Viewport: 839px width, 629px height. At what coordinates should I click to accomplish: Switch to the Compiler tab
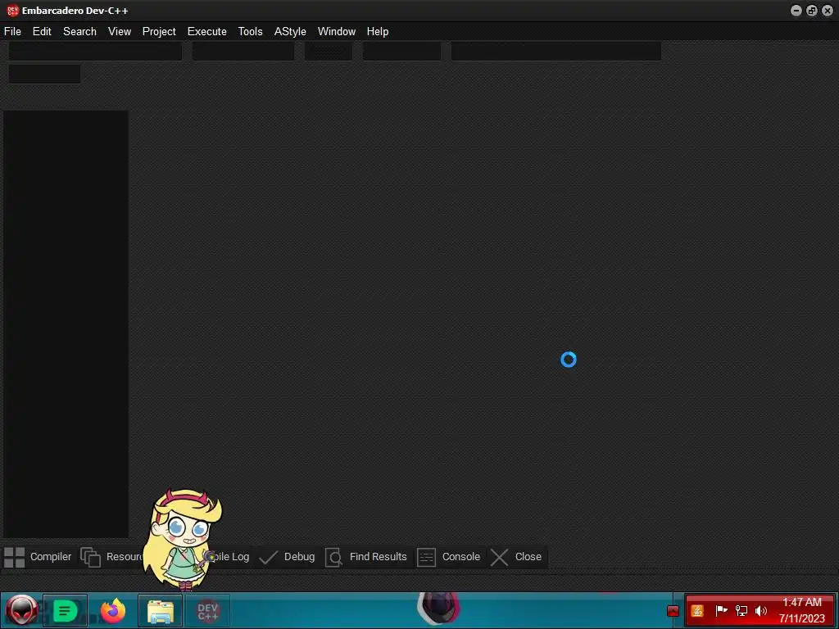coord(38,557)
